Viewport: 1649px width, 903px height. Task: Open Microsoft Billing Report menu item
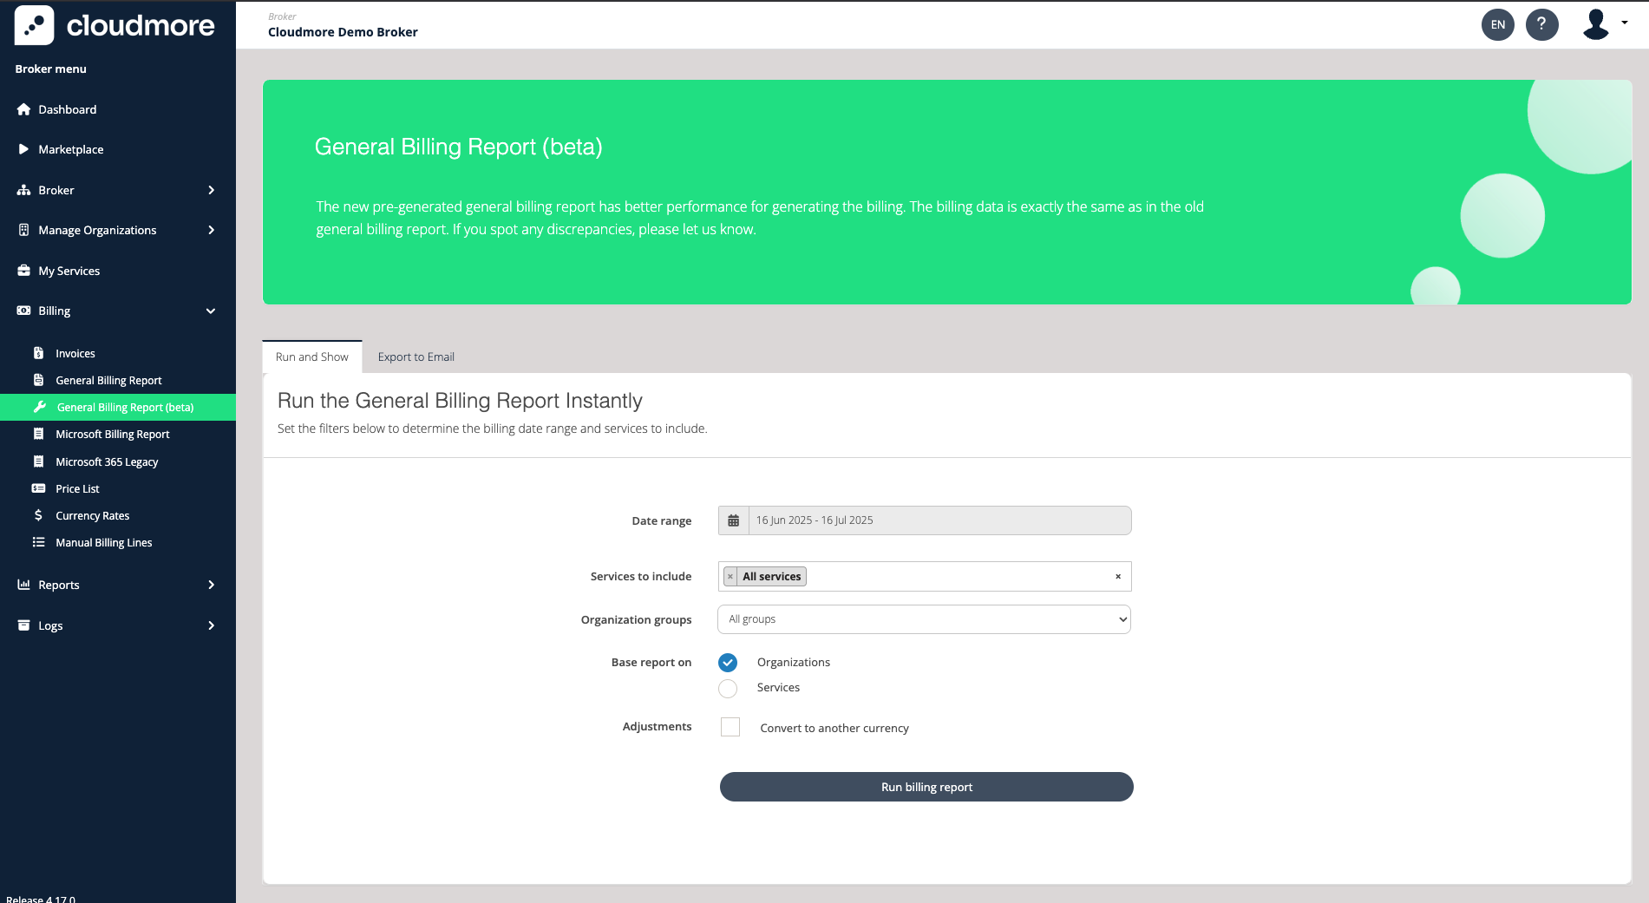click(113, 435)
